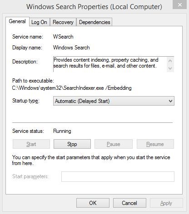189x214 pixels.
Task: Cancel the properties dialog
Action: coord(129,203)
